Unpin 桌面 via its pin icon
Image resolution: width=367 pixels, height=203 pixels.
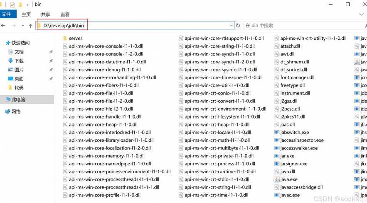click(x=51, y=79)
